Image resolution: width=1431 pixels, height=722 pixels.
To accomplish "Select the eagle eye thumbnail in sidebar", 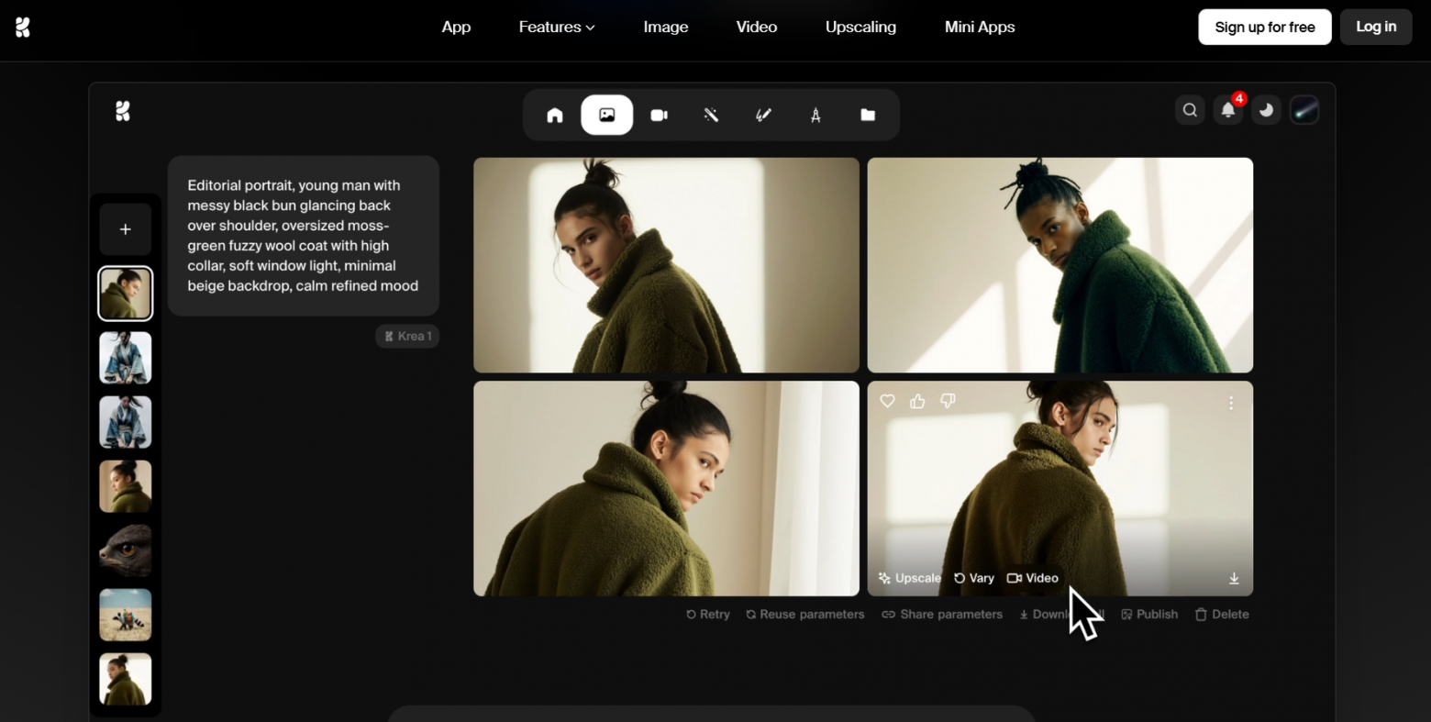I will pos(126,550).
